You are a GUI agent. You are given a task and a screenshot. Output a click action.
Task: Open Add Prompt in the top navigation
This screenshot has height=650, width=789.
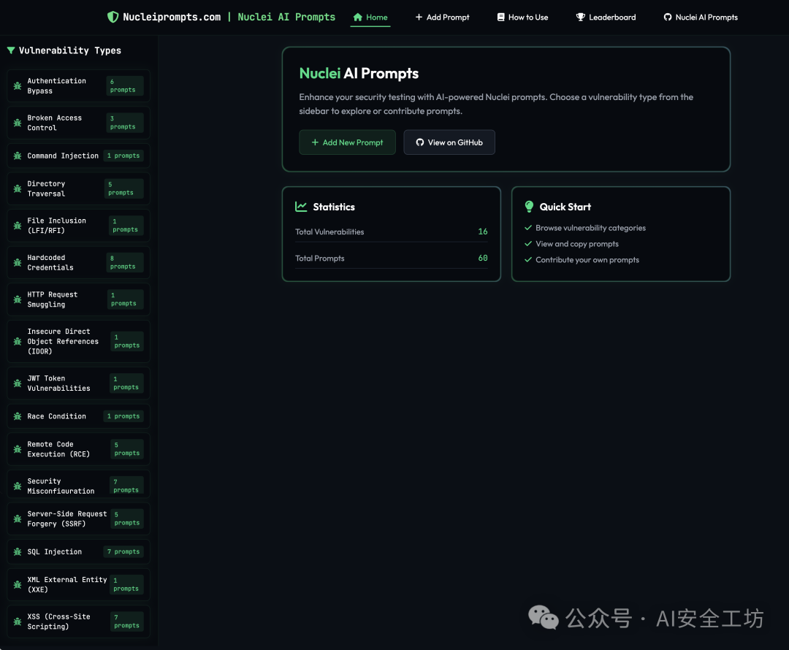pyautogui.click(x=442, y=17)
